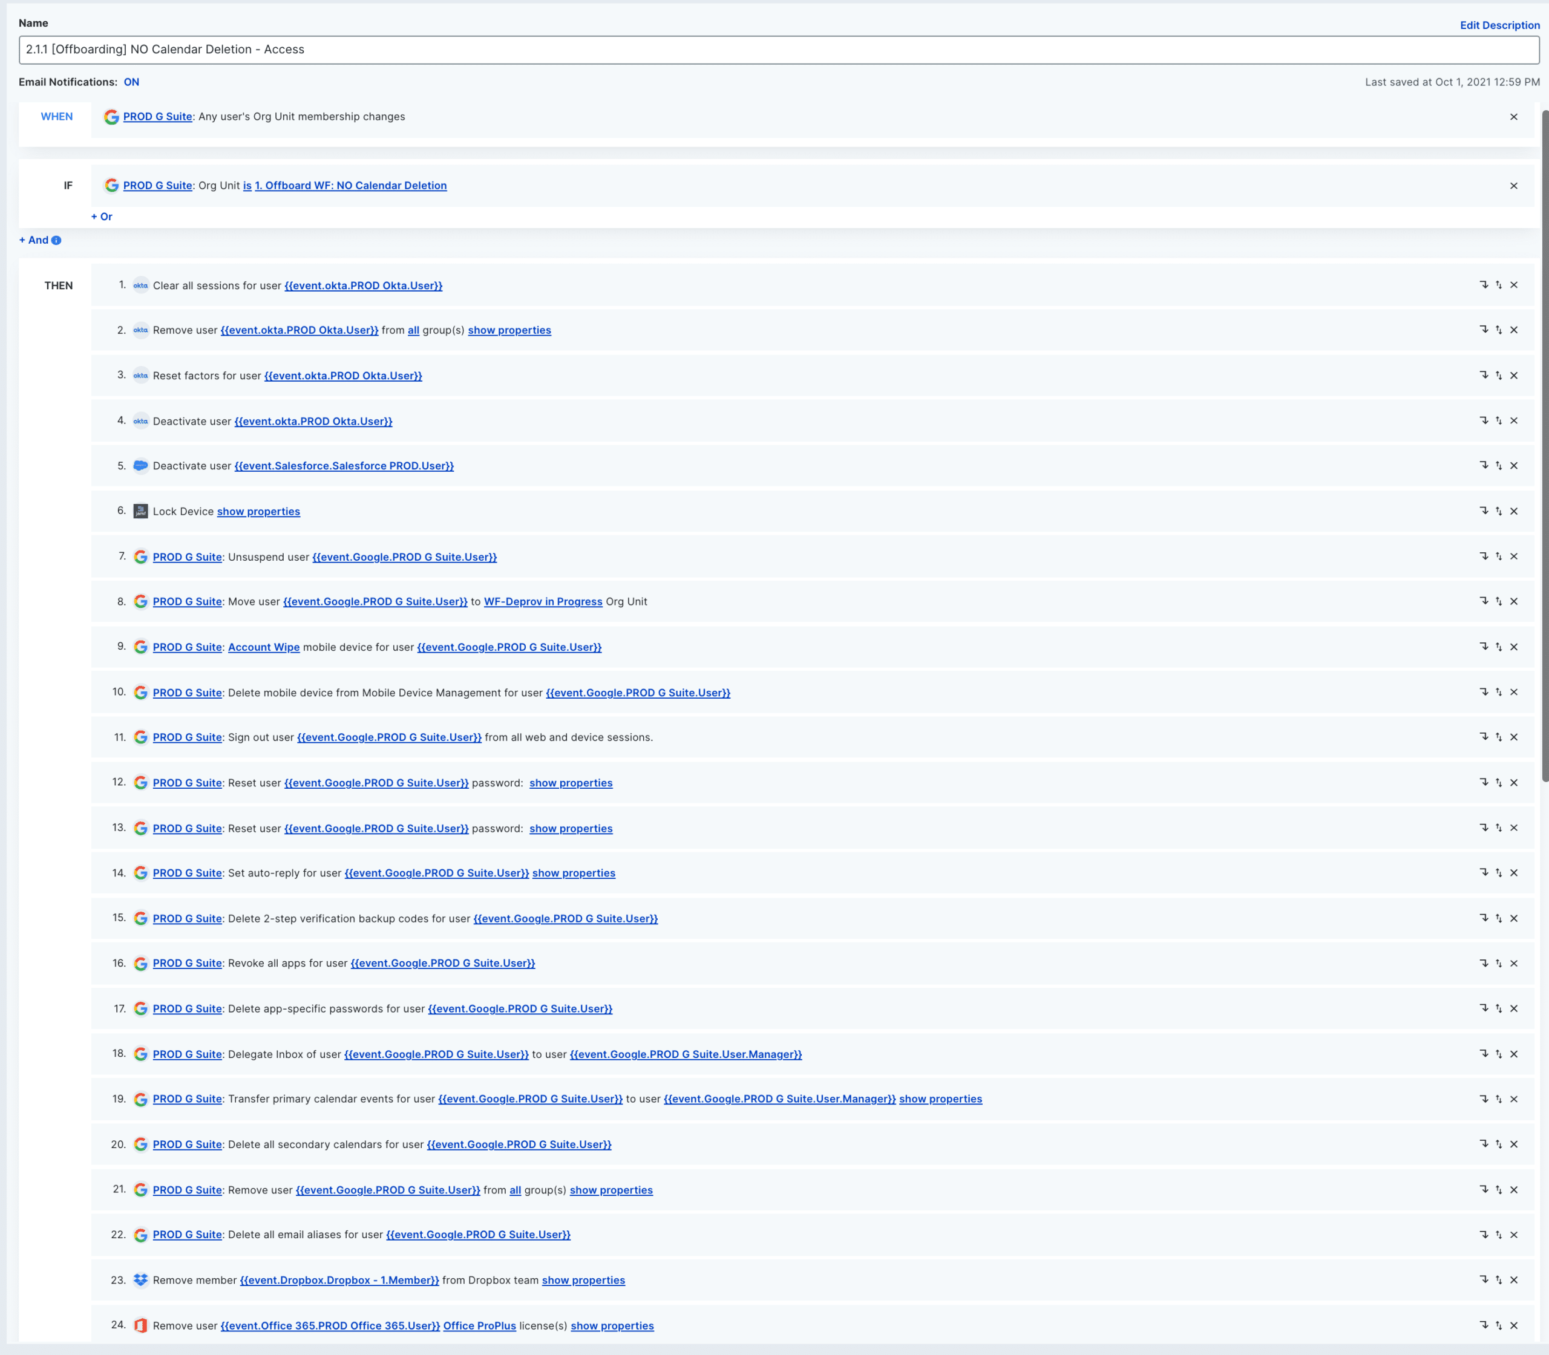Delete step 9 Account Wipe with its X

click(x=1513, y=647)
